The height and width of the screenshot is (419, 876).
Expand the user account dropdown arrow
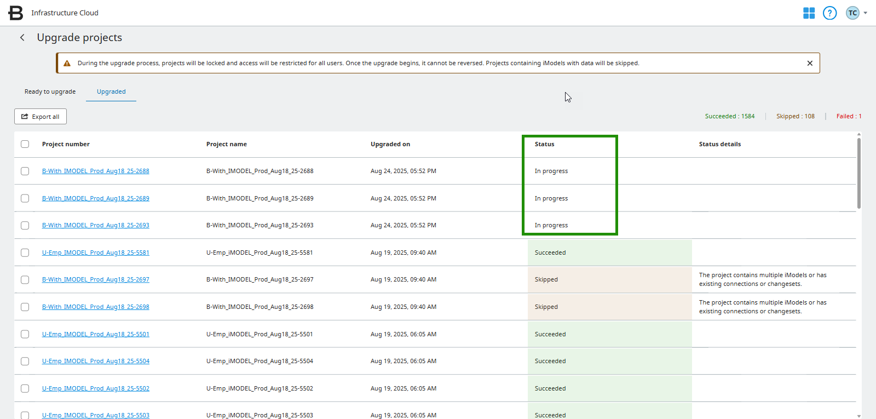pyautogui.click(x=866, y=13)
